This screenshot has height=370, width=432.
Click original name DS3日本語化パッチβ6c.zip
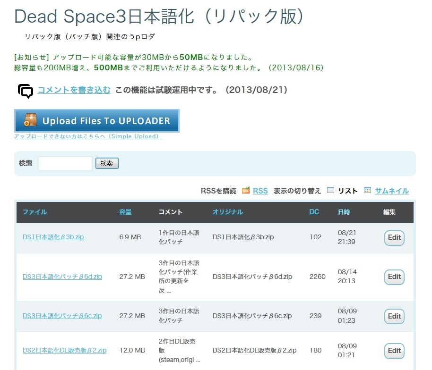click(252, 316)
